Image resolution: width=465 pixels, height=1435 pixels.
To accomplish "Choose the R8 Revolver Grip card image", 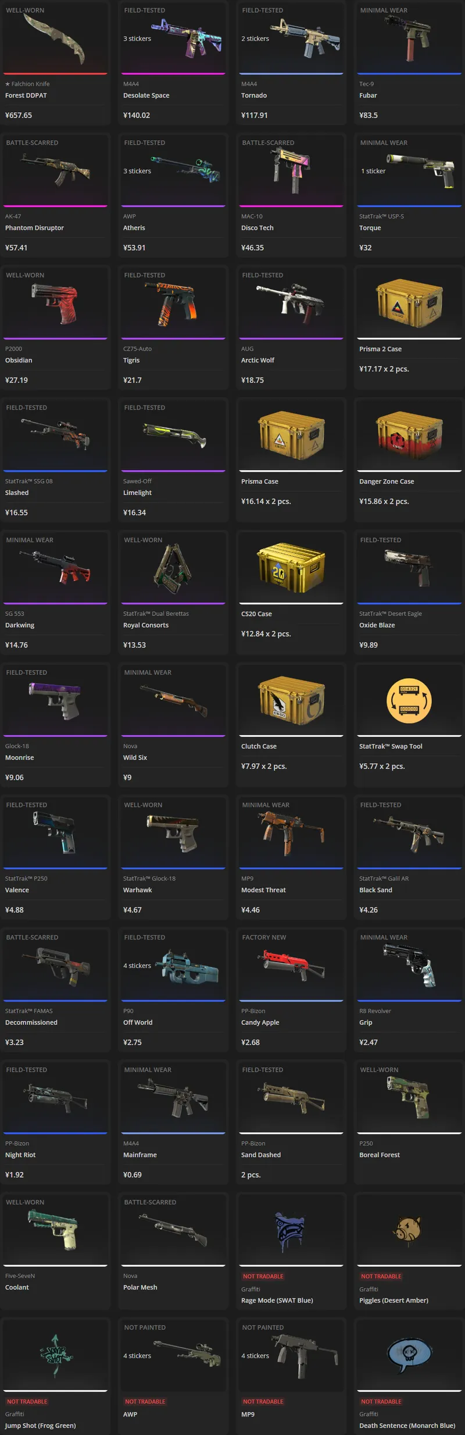I will coord(410,965).
